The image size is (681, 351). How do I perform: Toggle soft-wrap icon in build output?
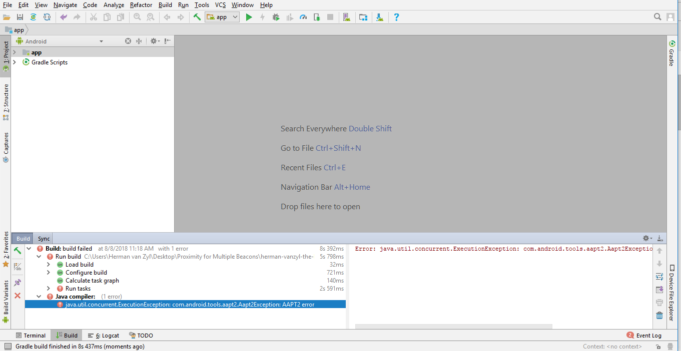click(659, 277)
